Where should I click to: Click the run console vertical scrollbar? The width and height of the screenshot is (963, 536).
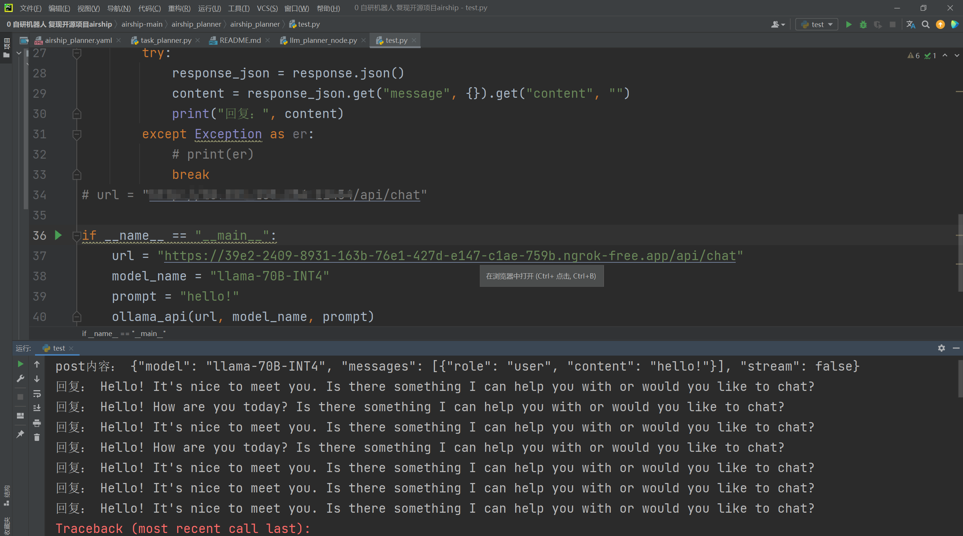point(960,379)
